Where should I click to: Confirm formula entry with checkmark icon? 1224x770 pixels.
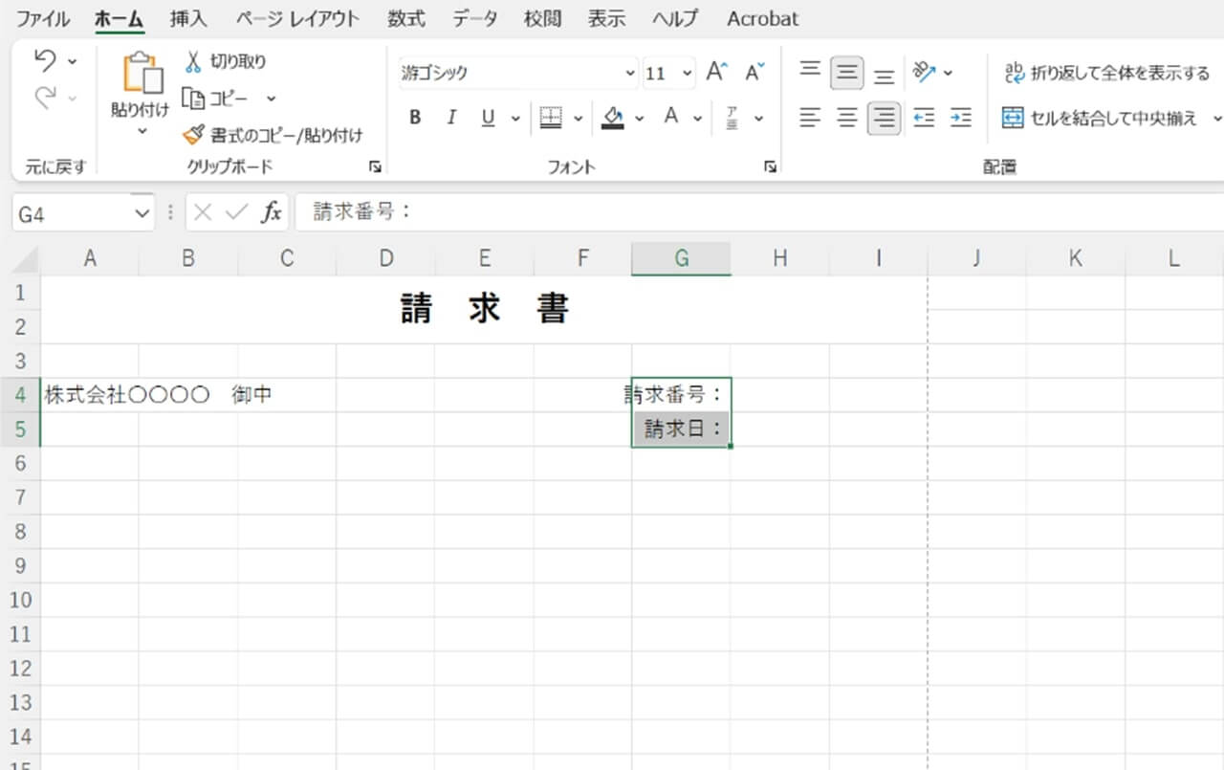(x=236, y=212)
